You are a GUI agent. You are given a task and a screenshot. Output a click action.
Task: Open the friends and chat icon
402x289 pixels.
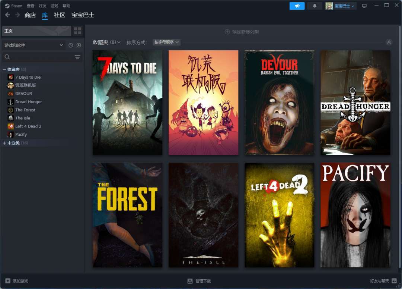394,281
